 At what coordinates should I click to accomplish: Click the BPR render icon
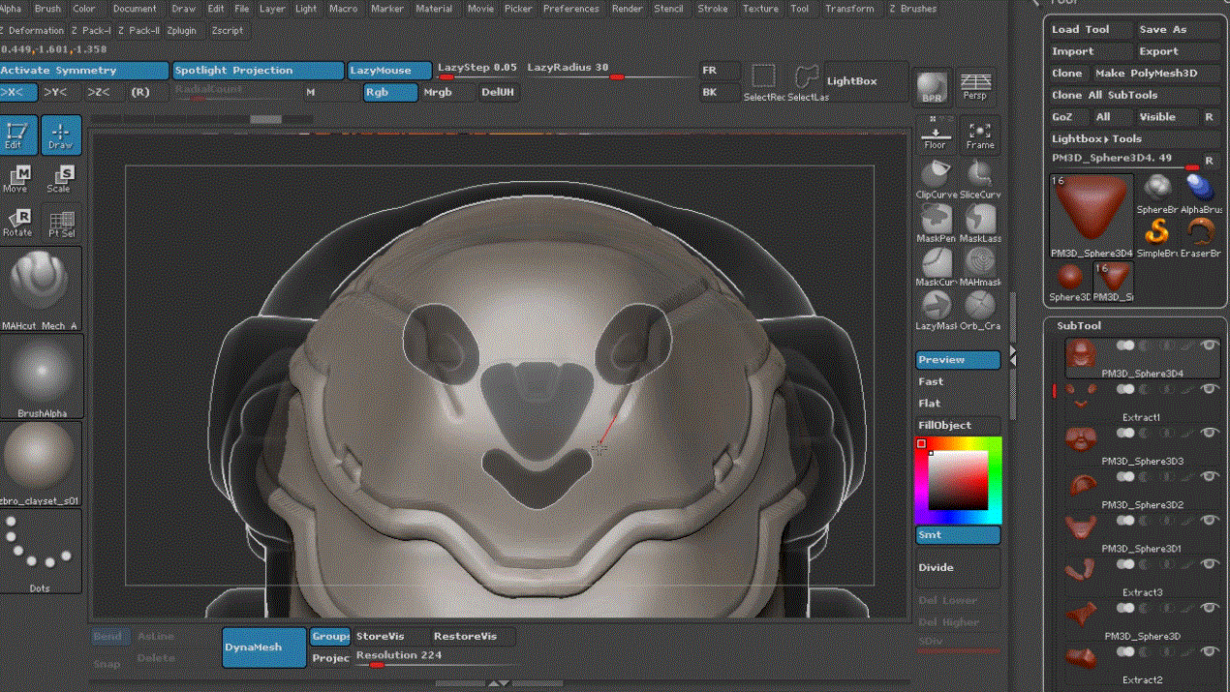pos(933,87)
